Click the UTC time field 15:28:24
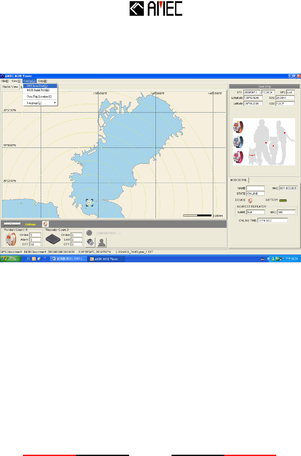The width and height of the screenshot is (301, 456). click(268, 92)
